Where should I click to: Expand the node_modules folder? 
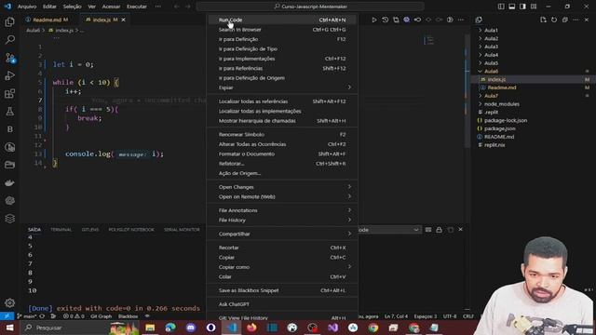pyautogui.click(x=501, y=104)
